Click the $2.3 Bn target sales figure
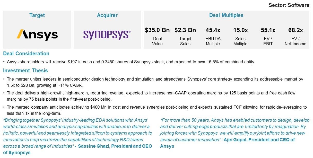Viewport: 313px width, 158px height. (x=185, y=30)
